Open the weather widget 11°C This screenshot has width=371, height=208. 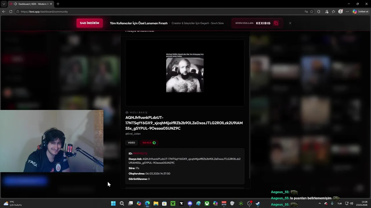(13, 203)
